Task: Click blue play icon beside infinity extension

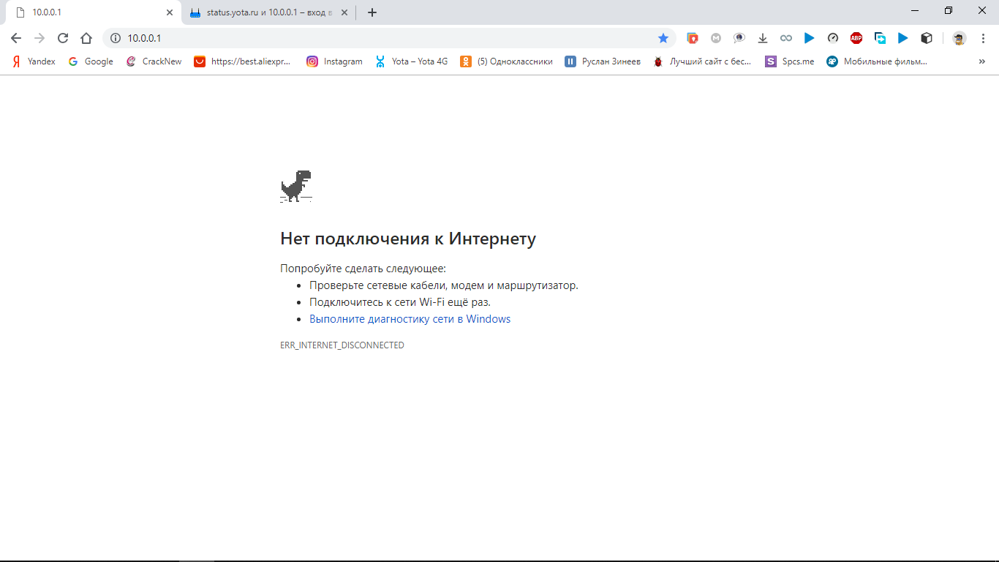Action: [x=810, y=38]
